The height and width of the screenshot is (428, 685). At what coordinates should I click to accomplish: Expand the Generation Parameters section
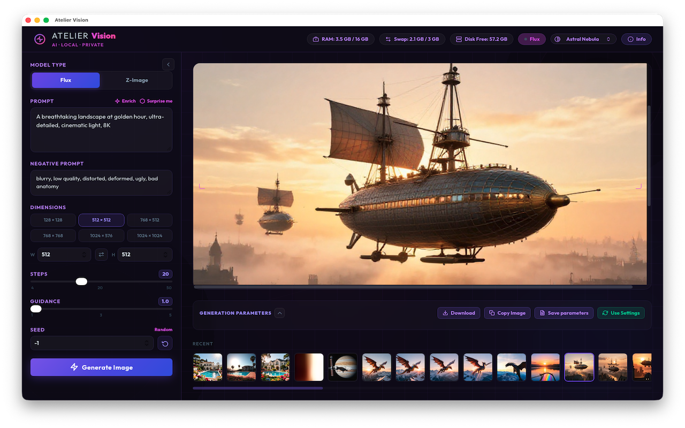[279, 313]
